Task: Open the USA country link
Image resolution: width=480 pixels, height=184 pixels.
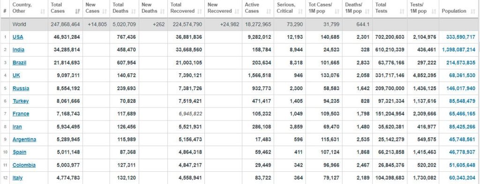Action: click(18, 37)
